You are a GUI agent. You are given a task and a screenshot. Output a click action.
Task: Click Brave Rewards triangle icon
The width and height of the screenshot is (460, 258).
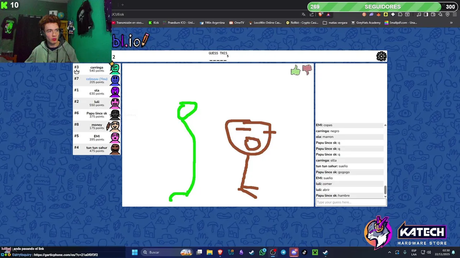point(328,14)
